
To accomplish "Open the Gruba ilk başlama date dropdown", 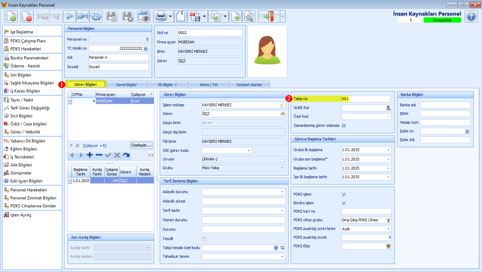I will tap(388, 150).
